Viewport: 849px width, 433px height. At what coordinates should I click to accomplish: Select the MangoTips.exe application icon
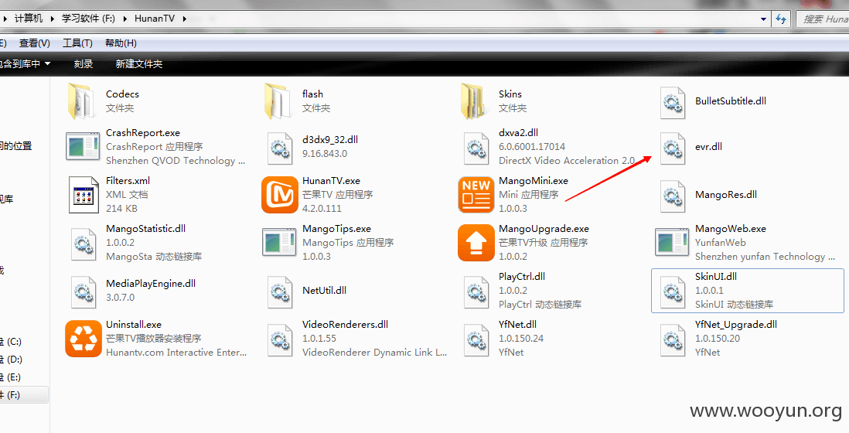279,242
